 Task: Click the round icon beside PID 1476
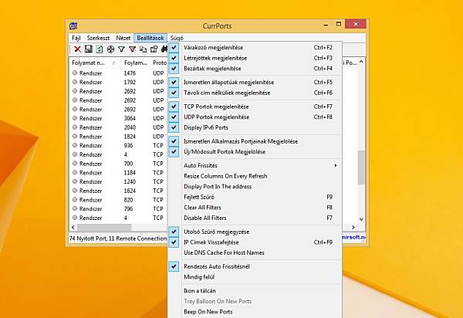pyautogui.click(x=75, y=73)
